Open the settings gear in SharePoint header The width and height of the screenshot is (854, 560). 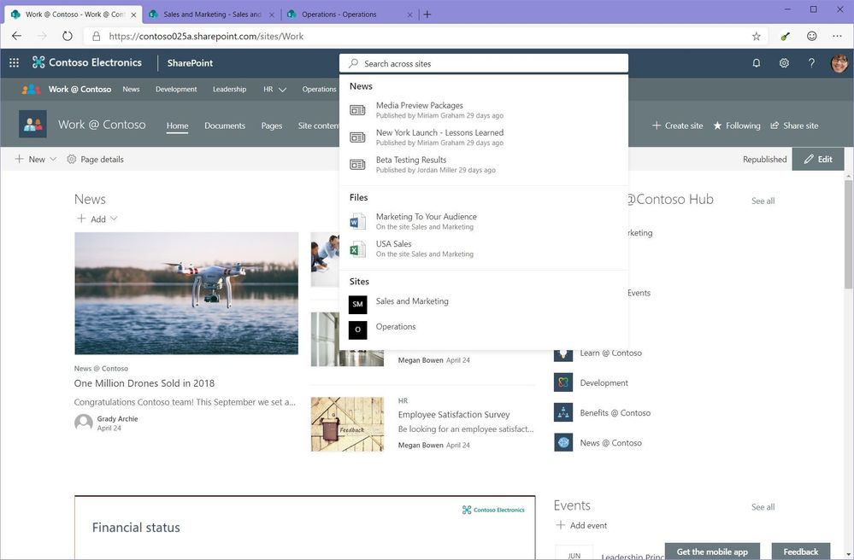784,63
